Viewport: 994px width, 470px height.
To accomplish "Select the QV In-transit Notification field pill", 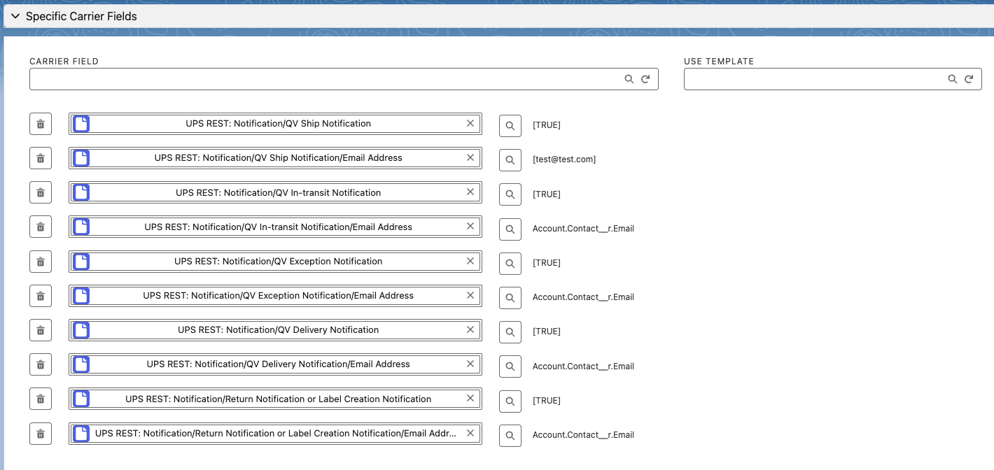I will 278,192.
